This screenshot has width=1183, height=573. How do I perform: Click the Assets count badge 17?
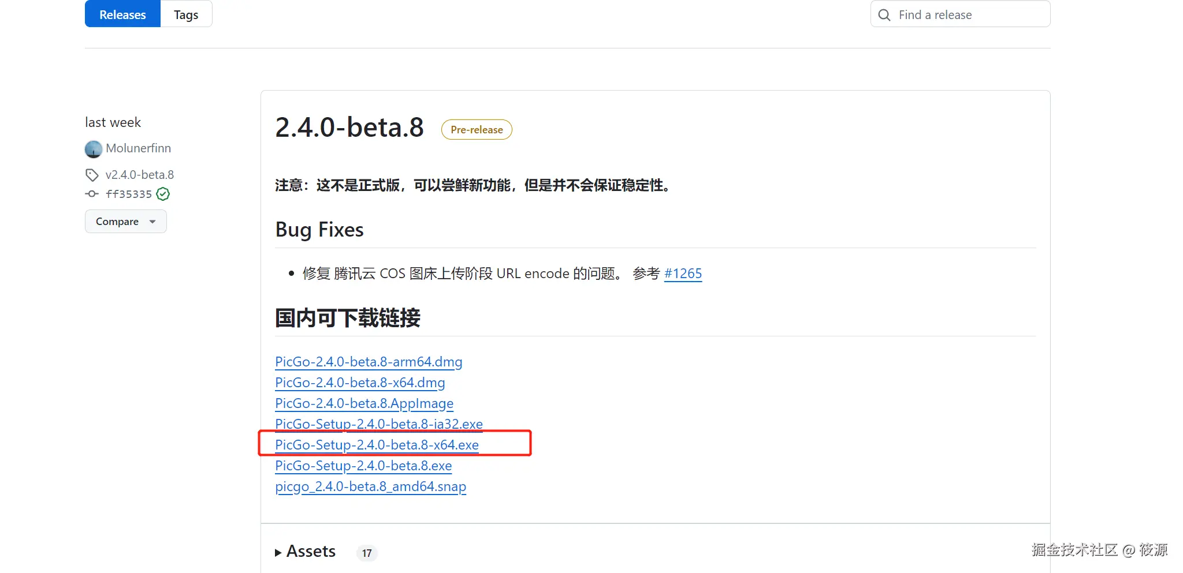coord(367,553)
